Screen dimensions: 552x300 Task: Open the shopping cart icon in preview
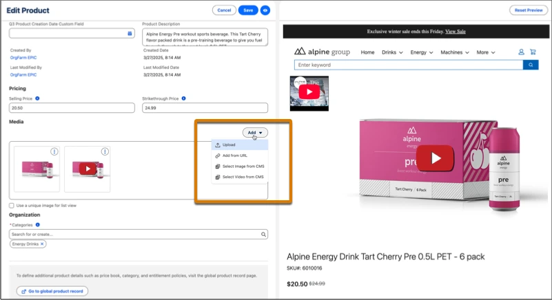533,52
